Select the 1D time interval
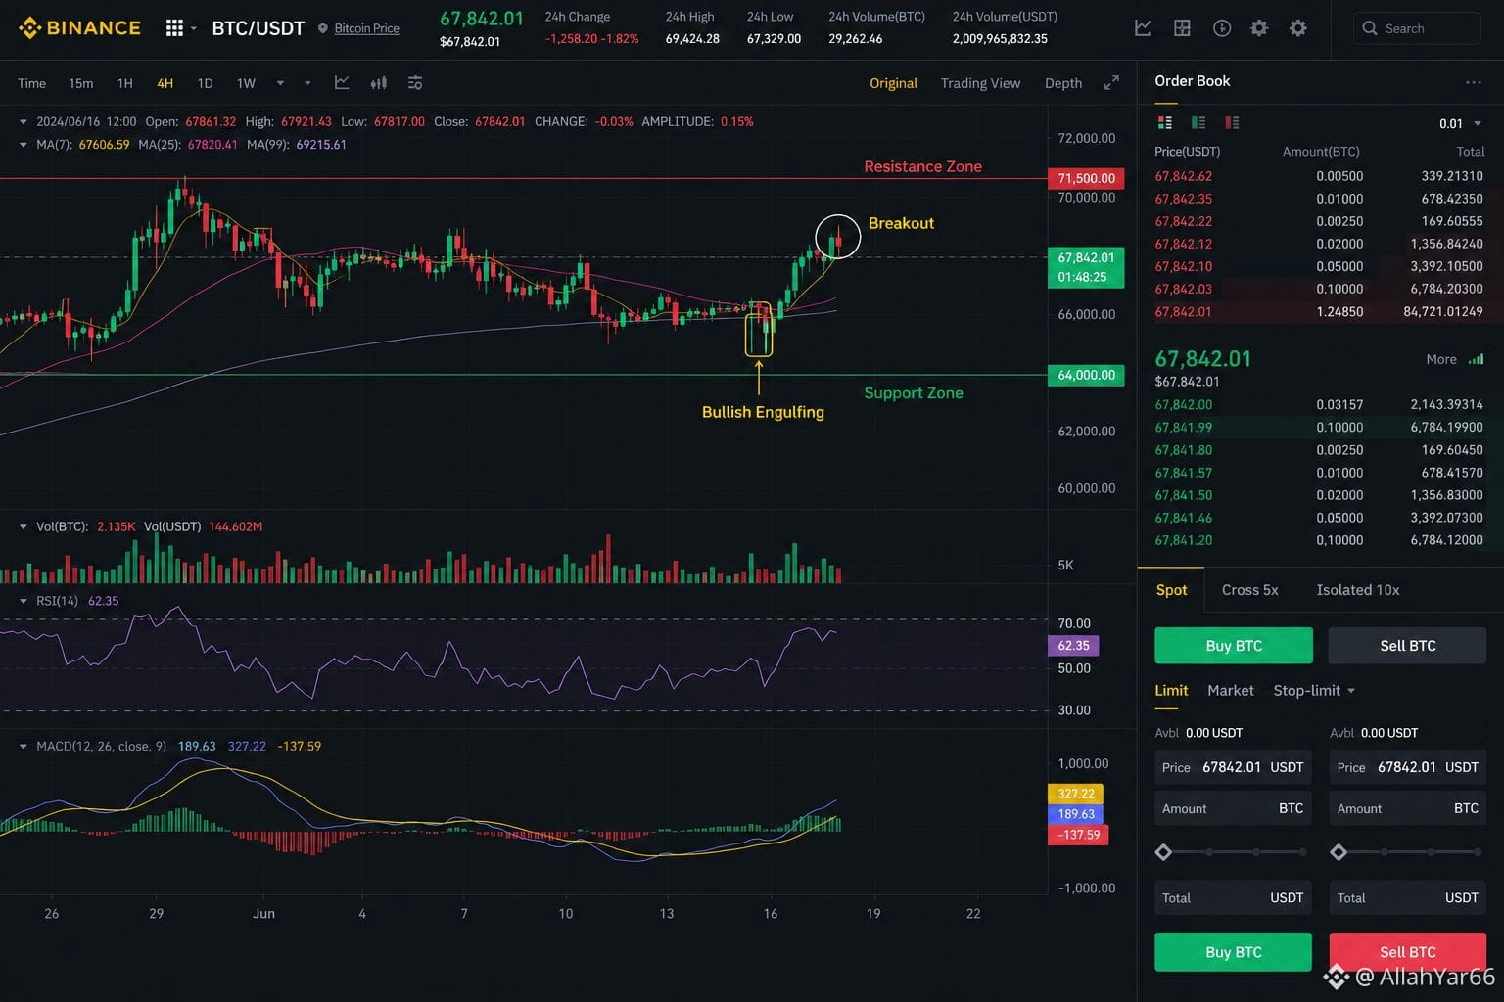Image resolution: width=1504 pixels, height=1002 pixels. 205,83
